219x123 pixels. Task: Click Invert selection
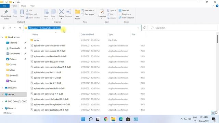(x=126, y=18)
